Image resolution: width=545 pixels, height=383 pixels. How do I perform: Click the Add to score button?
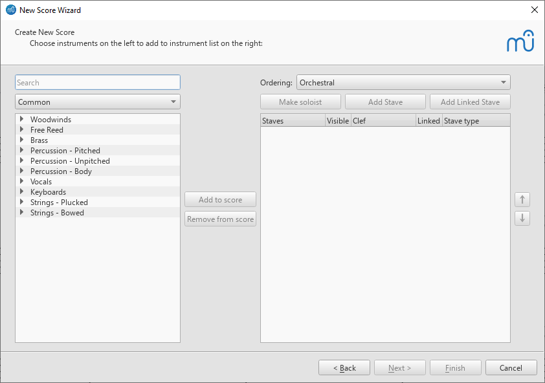pyautogui.click(x=220, y=199)
